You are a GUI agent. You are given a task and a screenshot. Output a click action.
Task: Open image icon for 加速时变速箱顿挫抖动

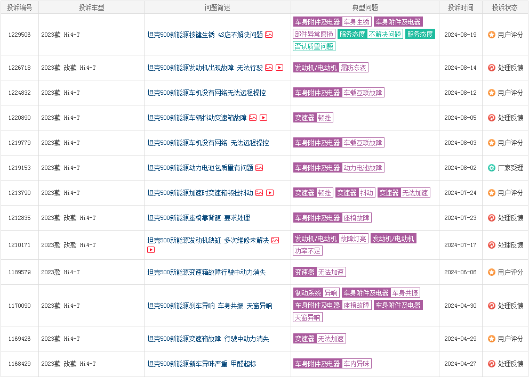(x=259, y=193)
